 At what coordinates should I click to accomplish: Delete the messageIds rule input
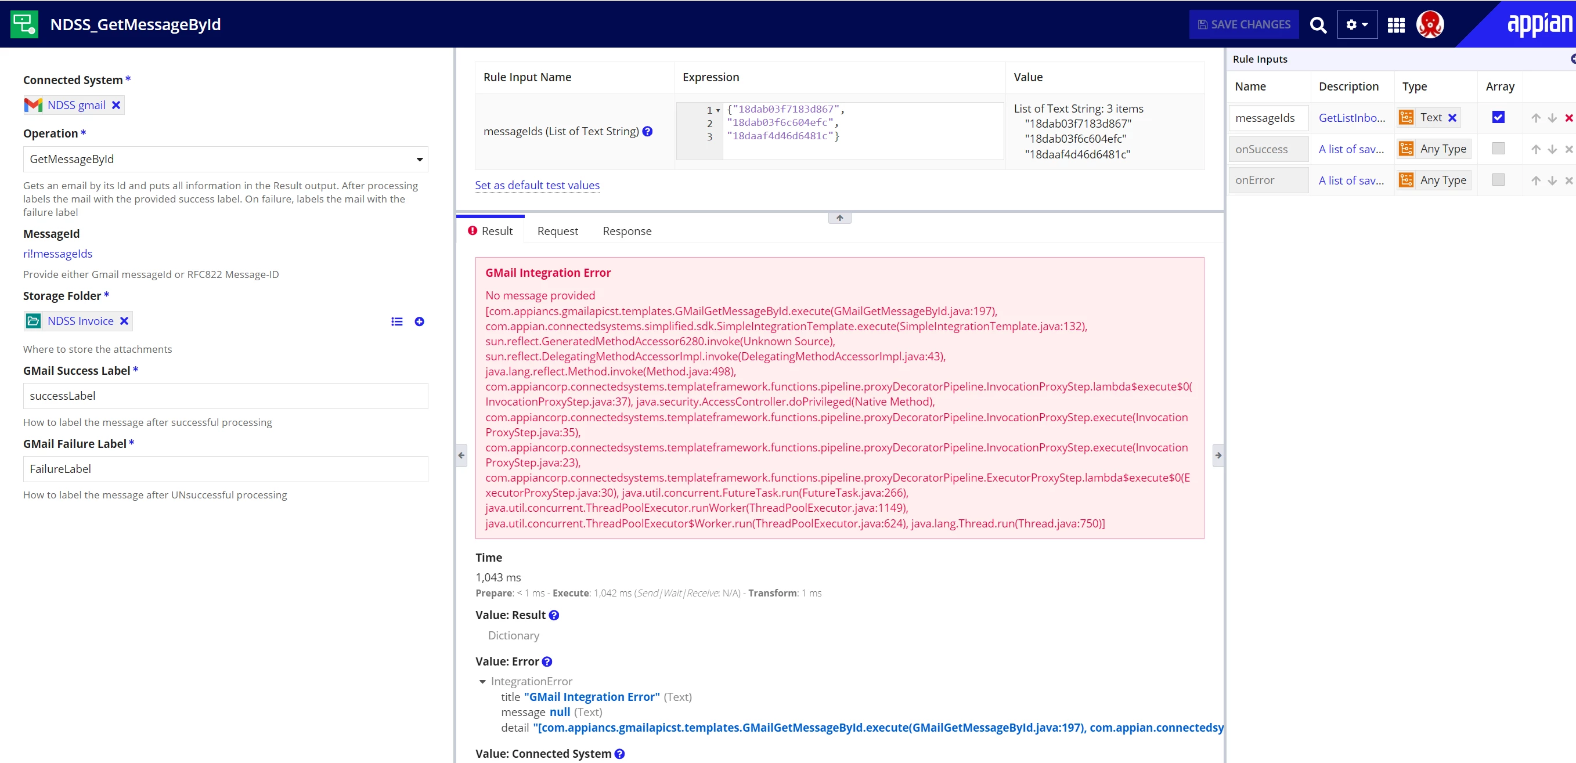[x=1568, y=118]
